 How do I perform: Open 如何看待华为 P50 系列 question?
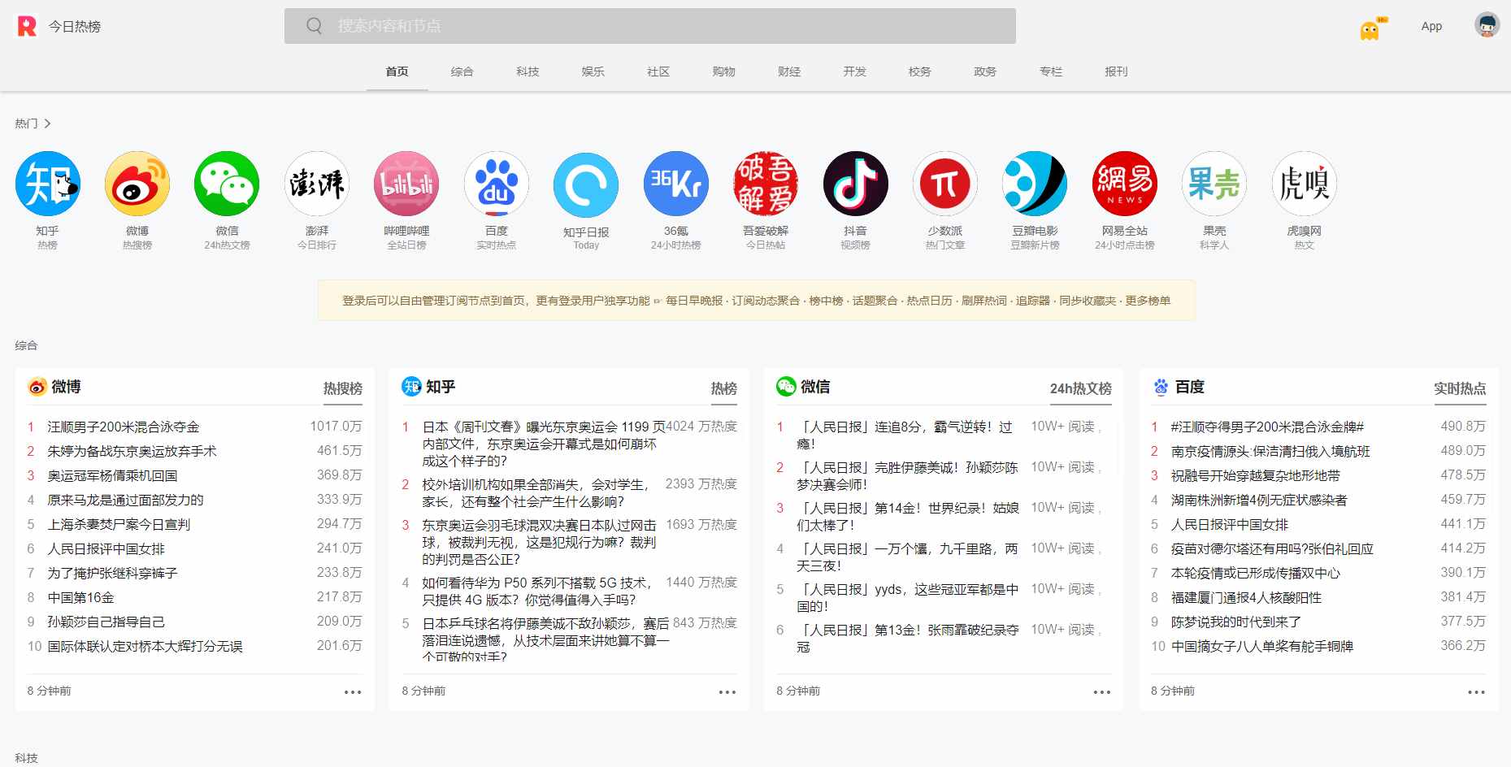tap(537, 591)
